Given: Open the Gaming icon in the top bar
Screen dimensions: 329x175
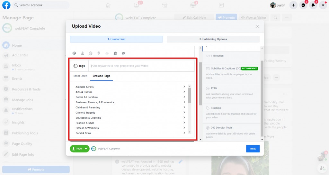Looking at the screenshot, I should point(221,5).
